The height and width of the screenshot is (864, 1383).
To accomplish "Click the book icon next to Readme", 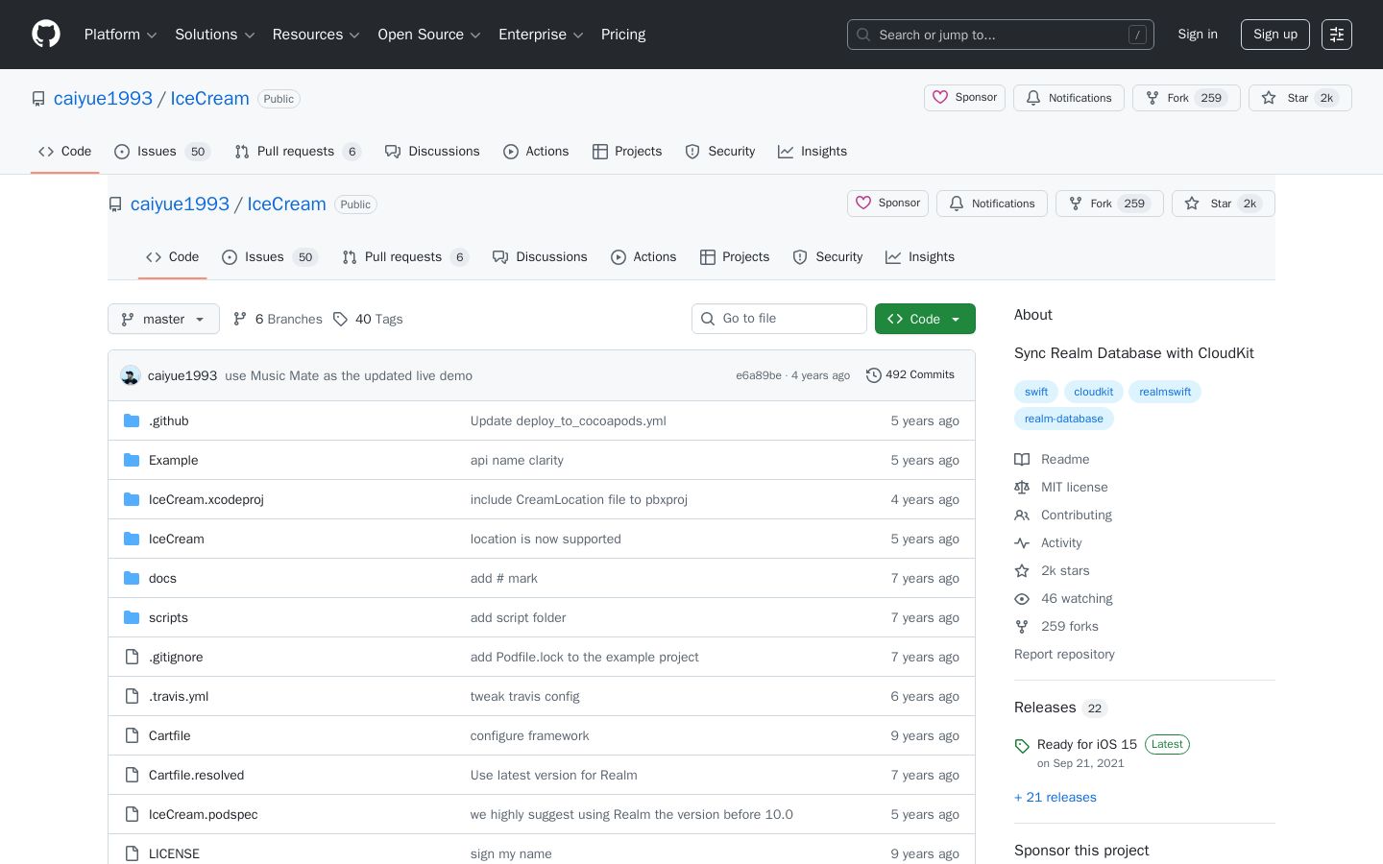I will [1022, 460].
